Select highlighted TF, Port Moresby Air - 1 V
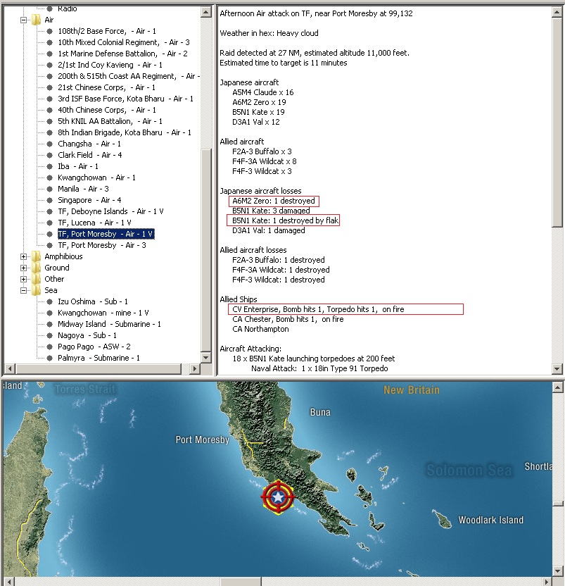The width and height of the screenshot is (565, 586). click(x=106, y=234)
